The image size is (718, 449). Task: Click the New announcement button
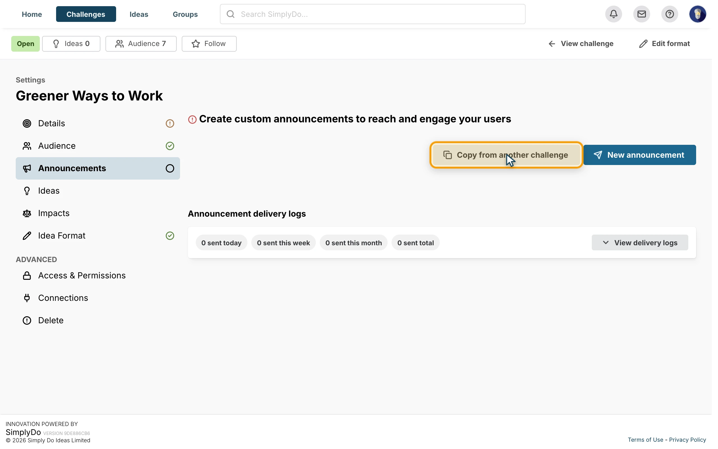[639, 155]
